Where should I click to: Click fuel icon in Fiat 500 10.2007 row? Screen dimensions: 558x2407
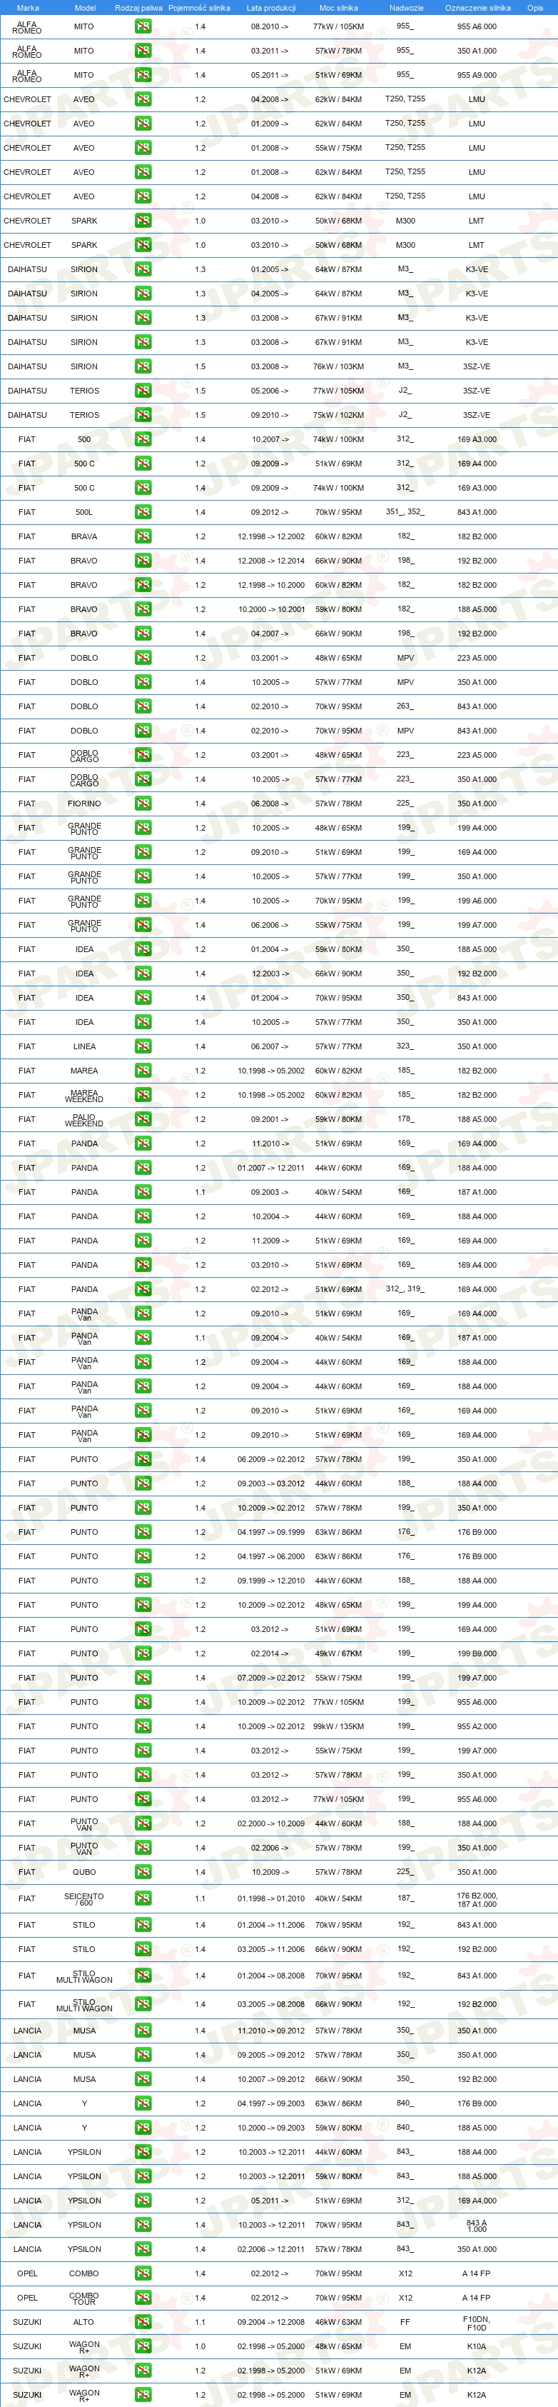[x=143, y=439]
